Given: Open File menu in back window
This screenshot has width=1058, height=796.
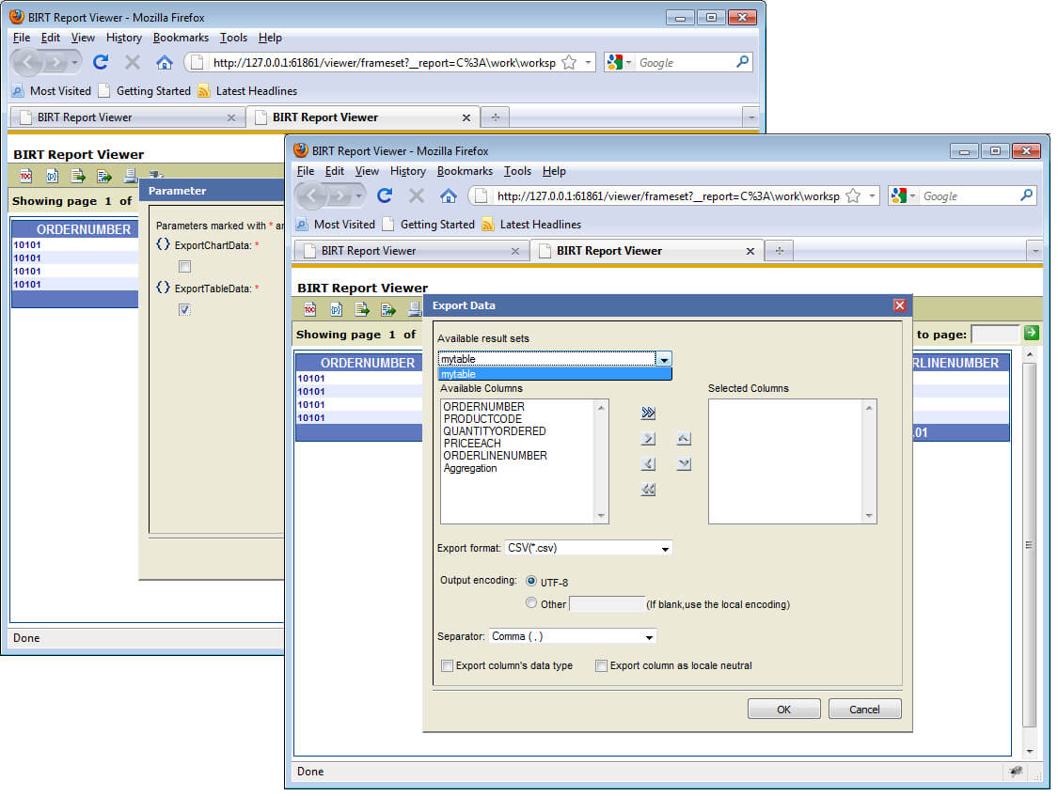Looking at the screenshot, I should (x=22, y=38).
